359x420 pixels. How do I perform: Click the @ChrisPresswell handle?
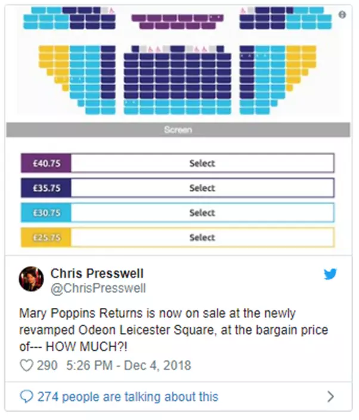(x=98, y=289)
